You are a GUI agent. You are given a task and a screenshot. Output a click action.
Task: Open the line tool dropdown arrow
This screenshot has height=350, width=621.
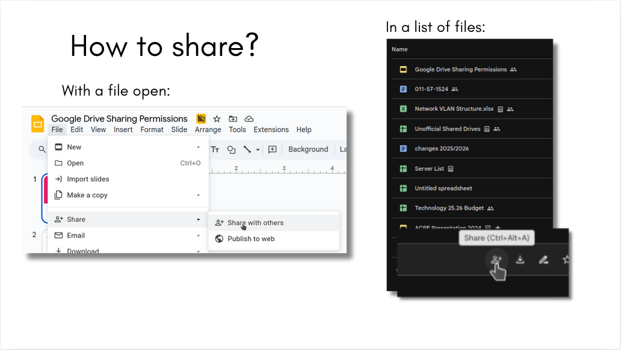point(258,150)
